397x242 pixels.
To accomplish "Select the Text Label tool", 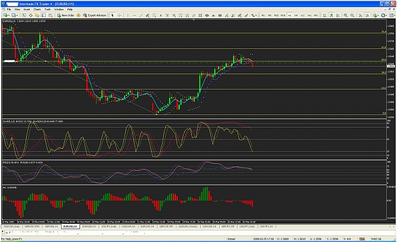I will pyautogui.click(x=167, y=15).
